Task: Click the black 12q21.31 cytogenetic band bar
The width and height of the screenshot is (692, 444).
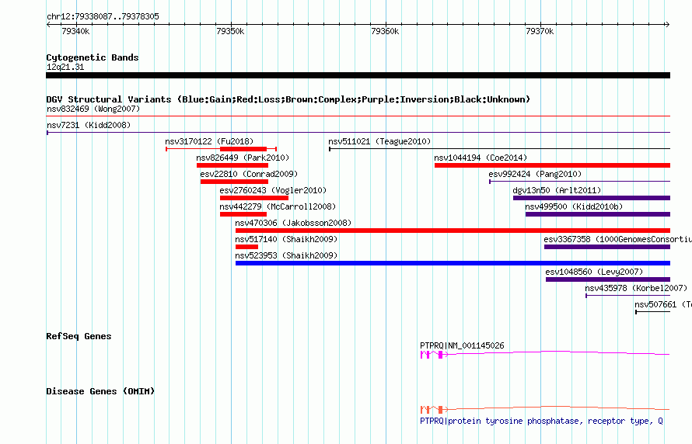Action: (x=358, y=75)
